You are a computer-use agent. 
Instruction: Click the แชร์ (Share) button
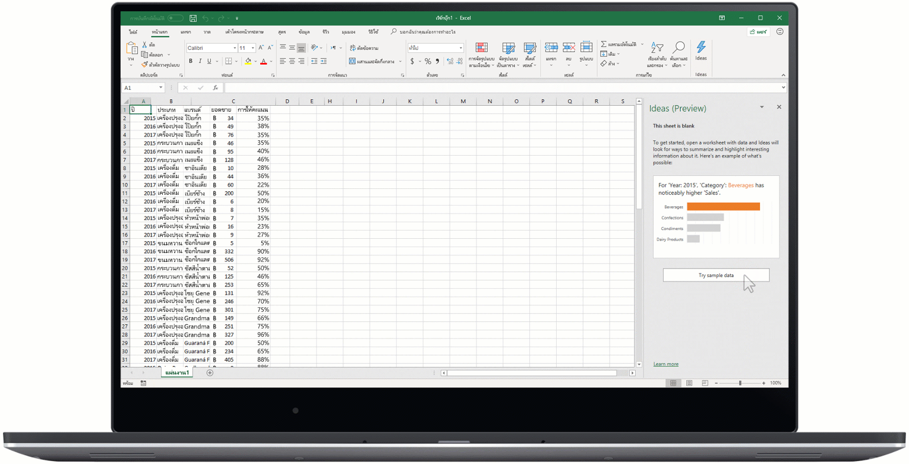click(x=758, y=32)
